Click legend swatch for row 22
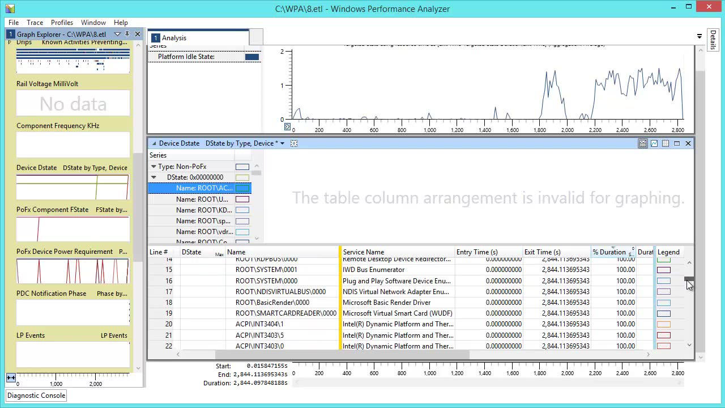This screenshot has width=725, height=408. (x=664, y=346)
